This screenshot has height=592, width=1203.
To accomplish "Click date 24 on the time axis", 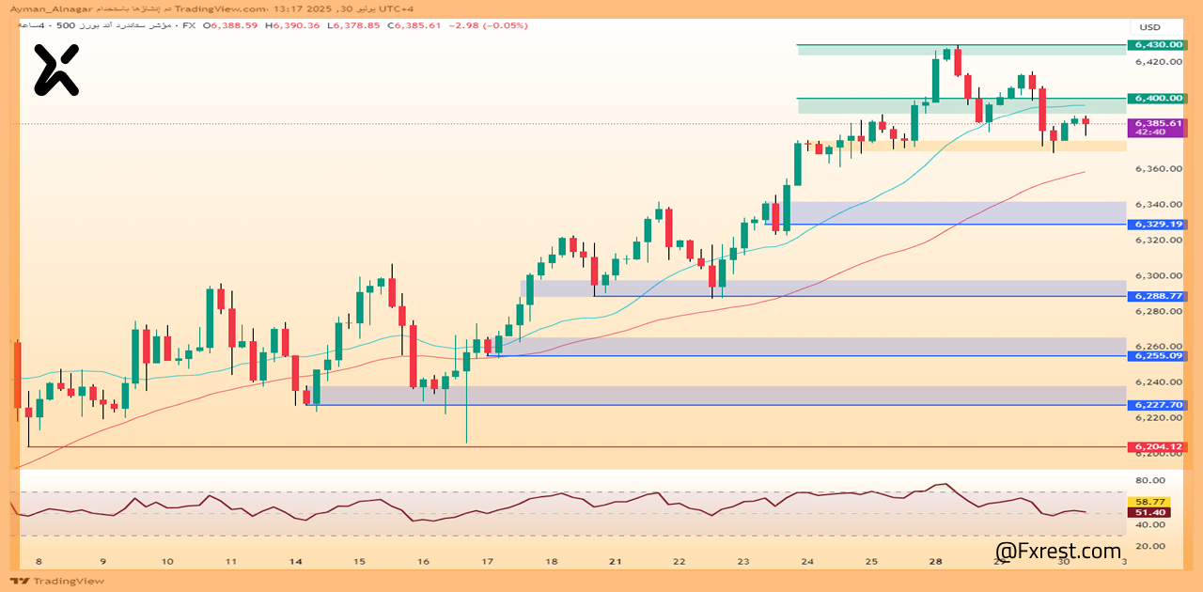I will (x=807, y=561).
